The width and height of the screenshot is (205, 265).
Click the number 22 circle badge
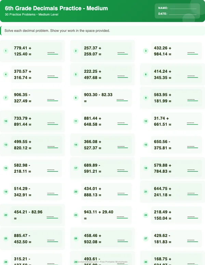5,215
